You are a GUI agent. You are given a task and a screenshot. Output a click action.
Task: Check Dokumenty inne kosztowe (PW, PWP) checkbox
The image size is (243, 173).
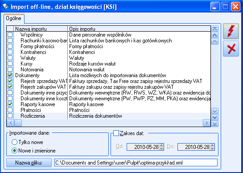[10, 99]
